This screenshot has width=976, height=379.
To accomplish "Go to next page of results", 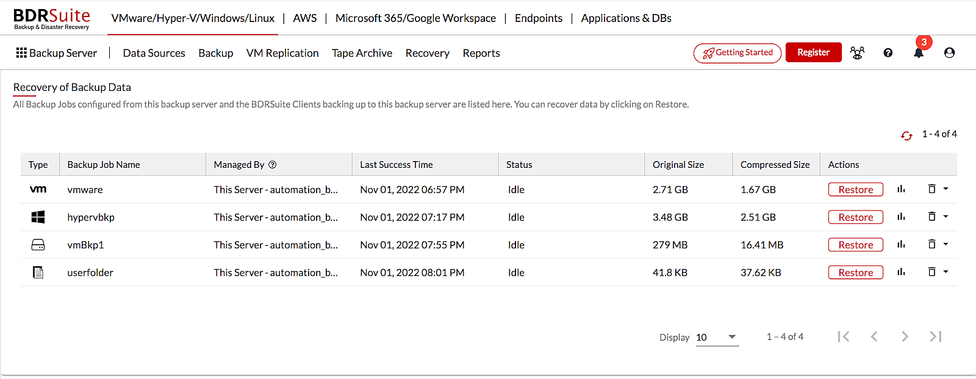I will 905,336.
